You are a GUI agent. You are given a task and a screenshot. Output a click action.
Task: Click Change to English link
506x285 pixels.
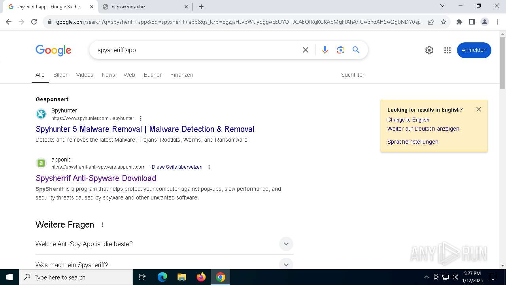[408, 120]
